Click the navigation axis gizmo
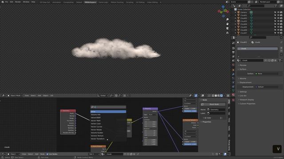 click(223, 11)
